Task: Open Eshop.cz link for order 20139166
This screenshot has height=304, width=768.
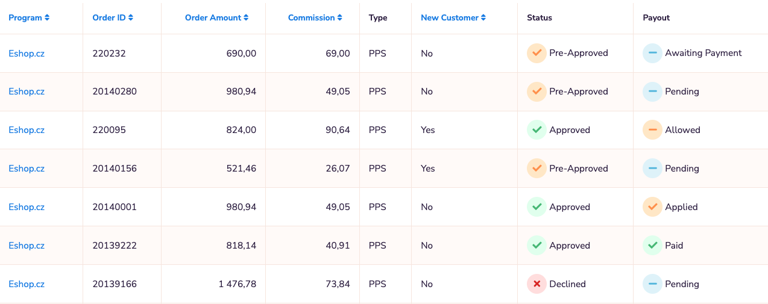Action: pos(27,284)
